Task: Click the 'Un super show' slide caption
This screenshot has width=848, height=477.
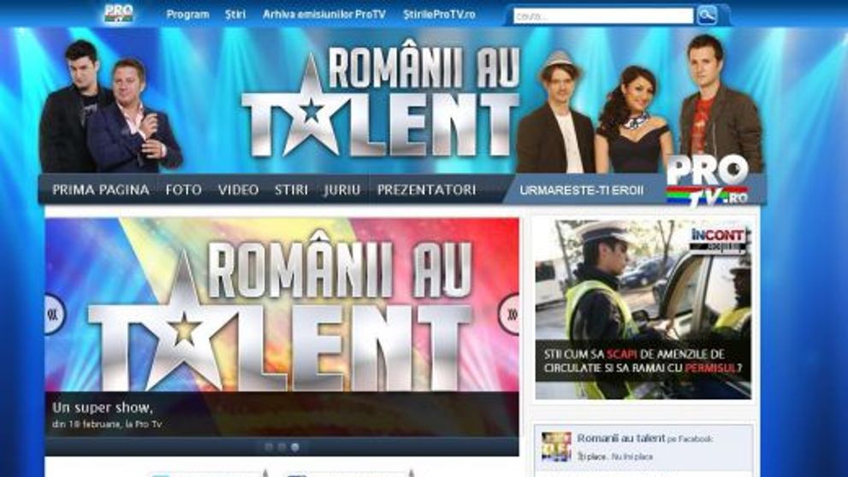Action: pos(103,407)
